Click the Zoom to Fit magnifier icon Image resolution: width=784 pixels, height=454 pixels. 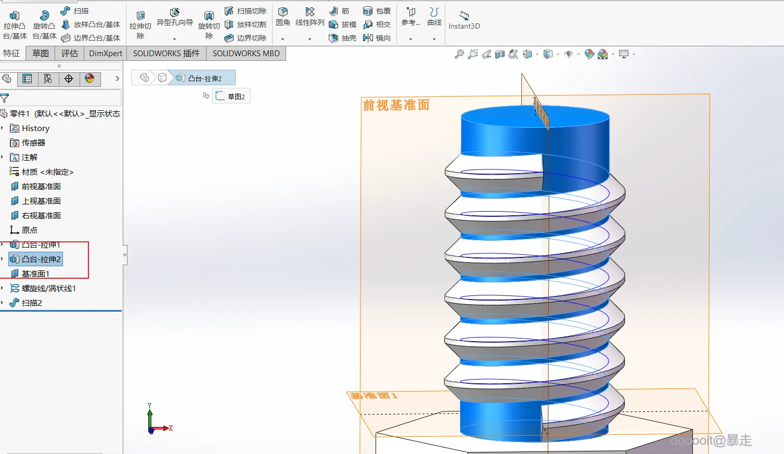[459, 54]
